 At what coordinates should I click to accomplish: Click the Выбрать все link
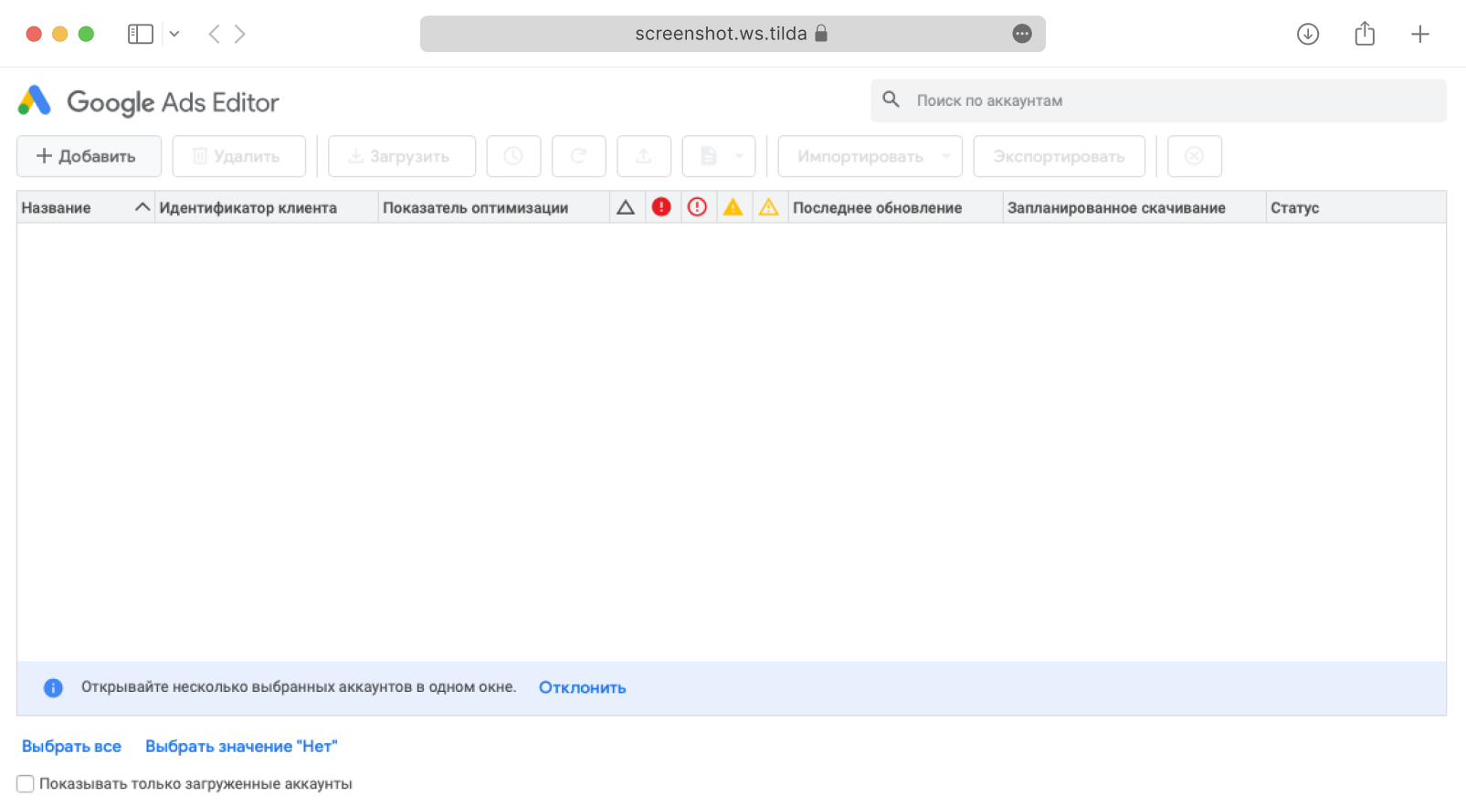click(71, 746)
